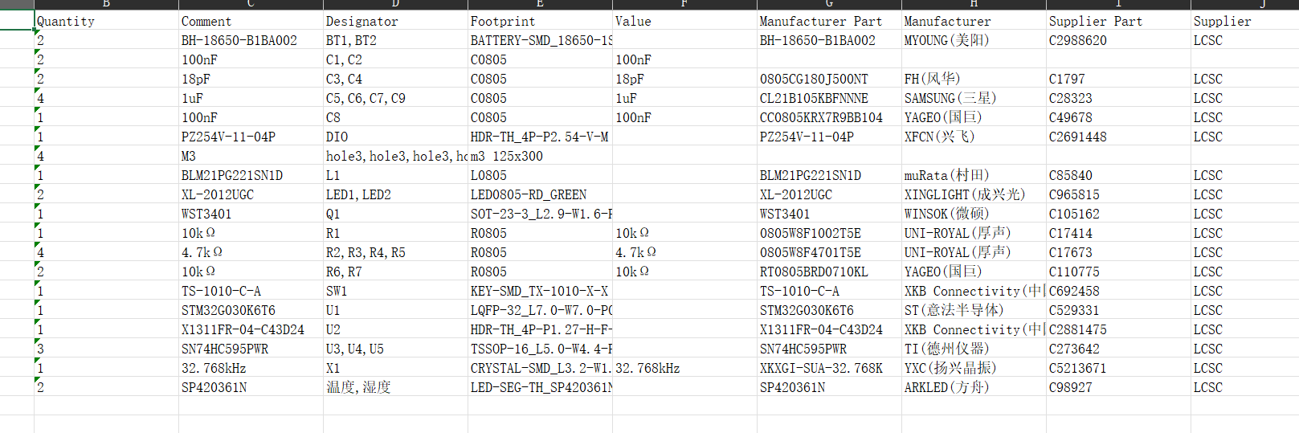Select the SOT-23-3 footprint cell
Image resolution: width=1299 pixels, height=433 pixels.
(x=540, y=214)
